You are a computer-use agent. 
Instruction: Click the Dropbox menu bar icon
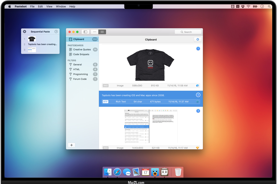click(243, 6)
